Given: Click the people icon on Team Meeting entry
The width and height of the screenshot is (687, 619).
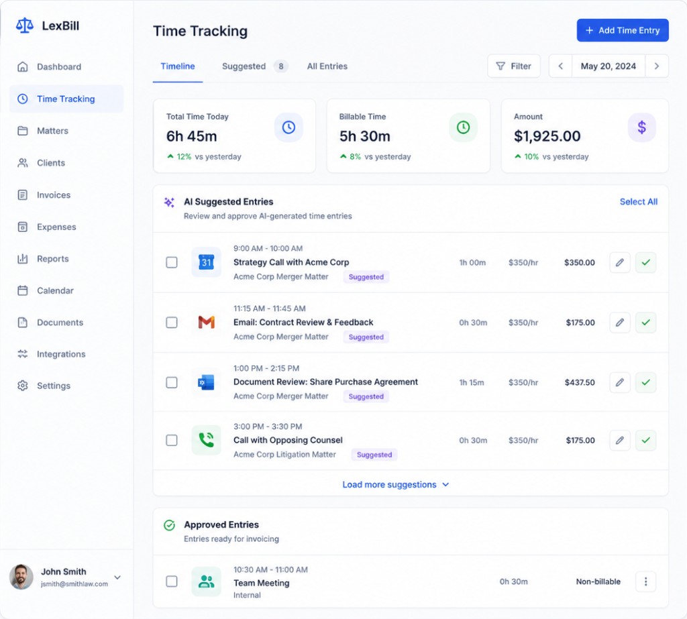Looking at the screenshot, I should click(207, 581).
